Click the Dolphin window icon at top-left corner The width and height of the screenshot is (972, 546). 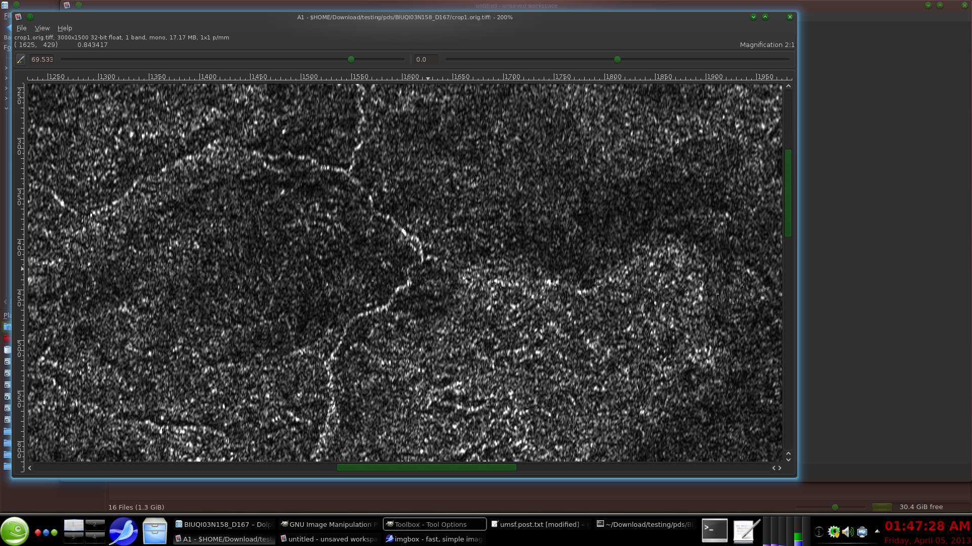pyautogui.click(x=5, y=5)
